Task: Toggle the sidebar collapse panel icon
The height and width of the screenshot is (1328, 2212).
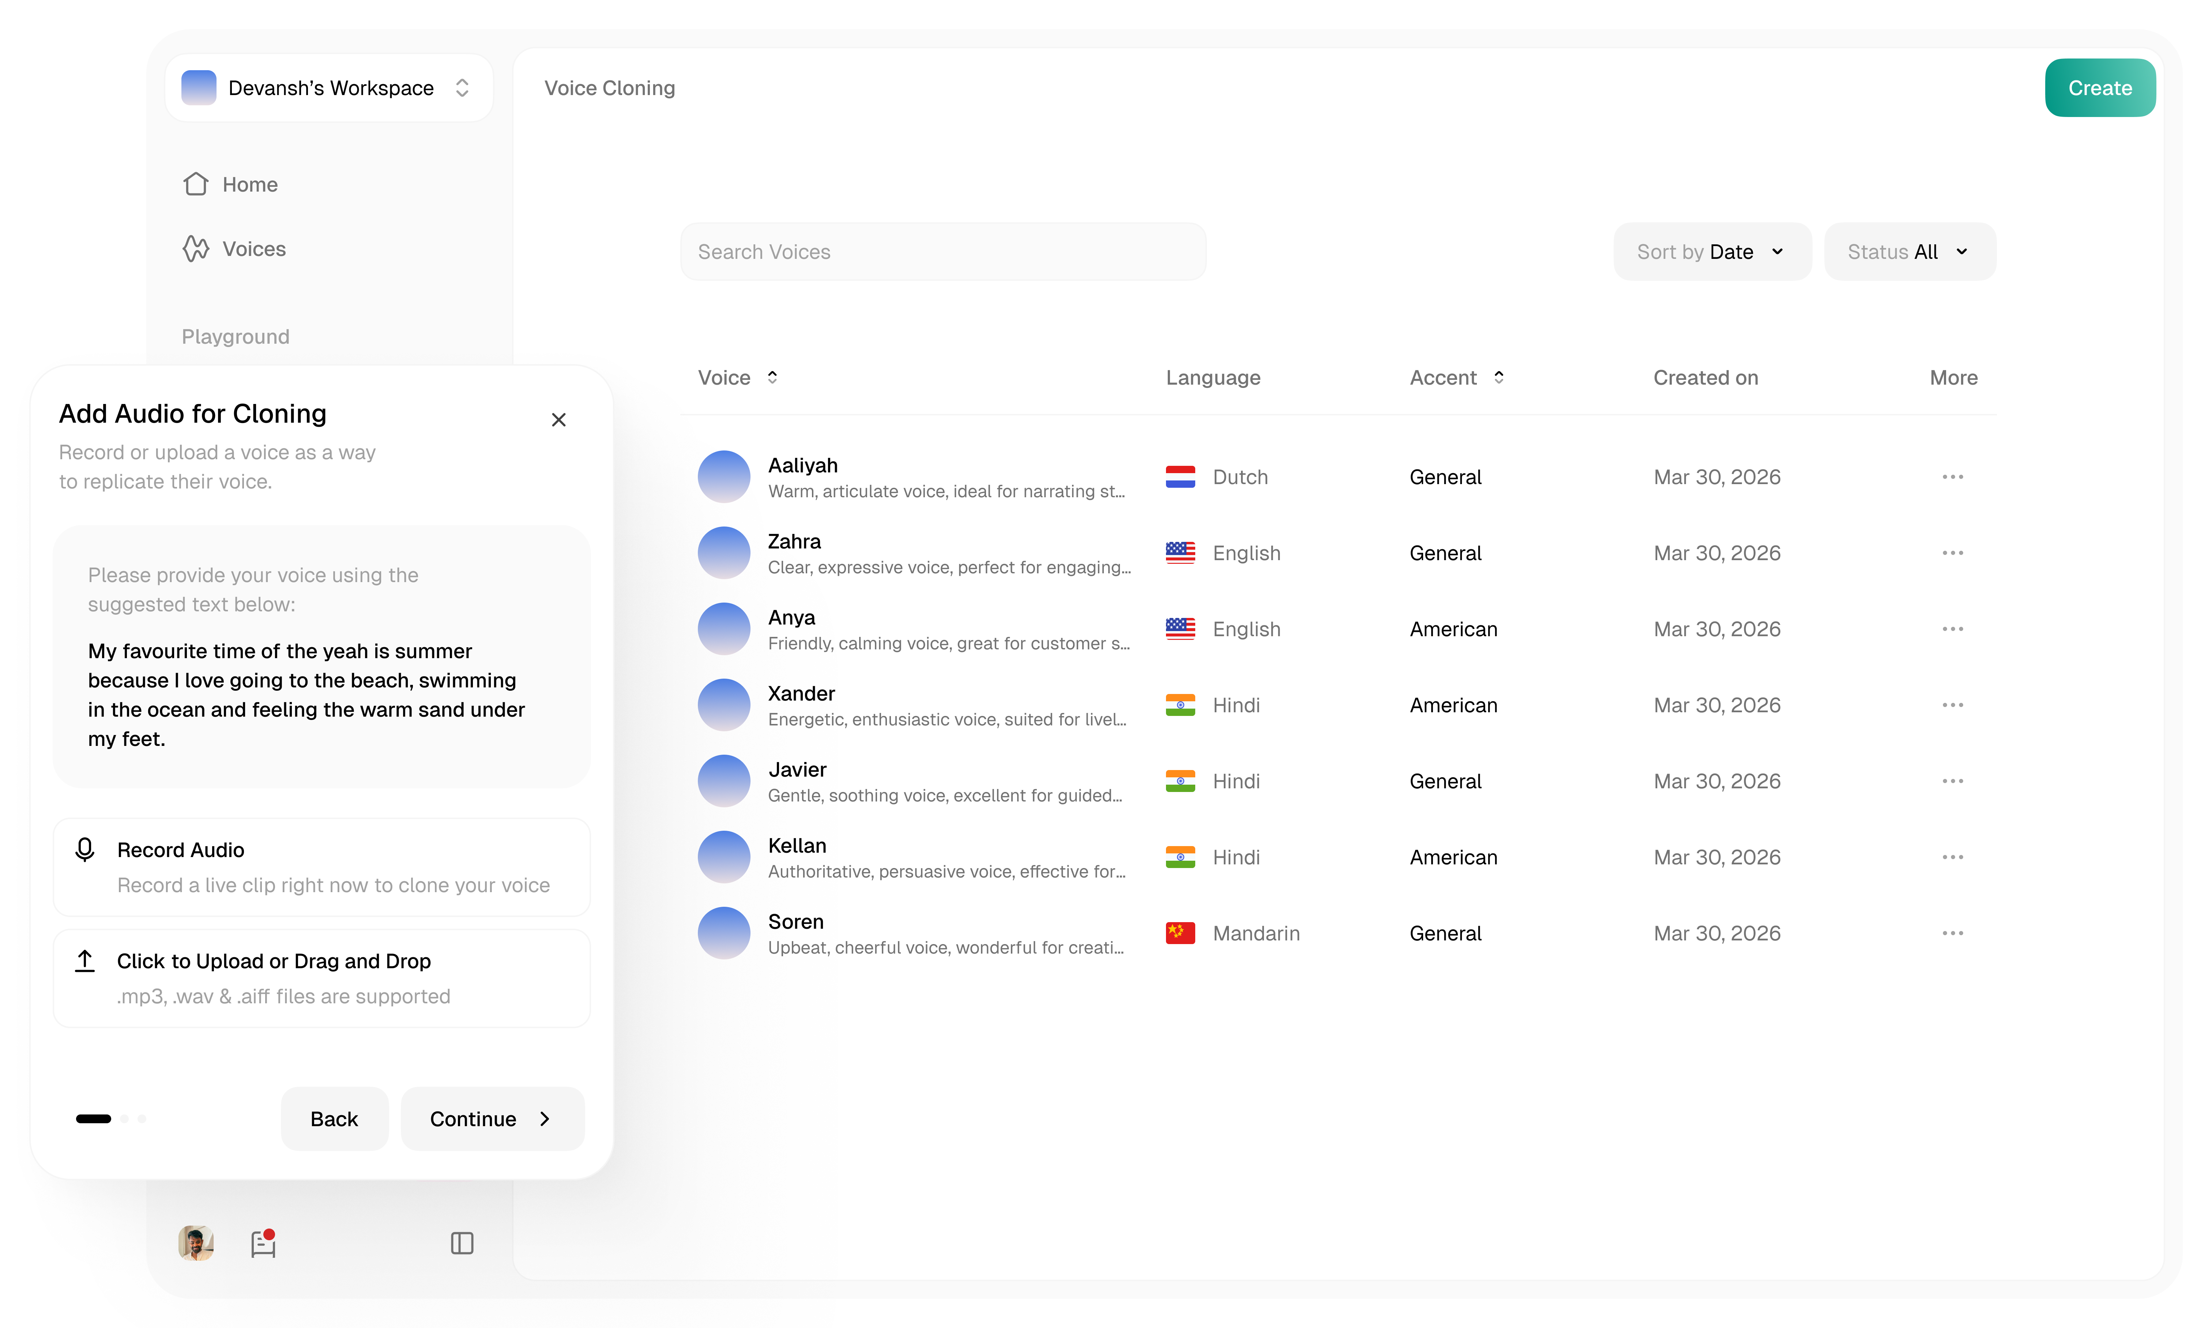Action: pyautogui.click(x=462, y=1243)
